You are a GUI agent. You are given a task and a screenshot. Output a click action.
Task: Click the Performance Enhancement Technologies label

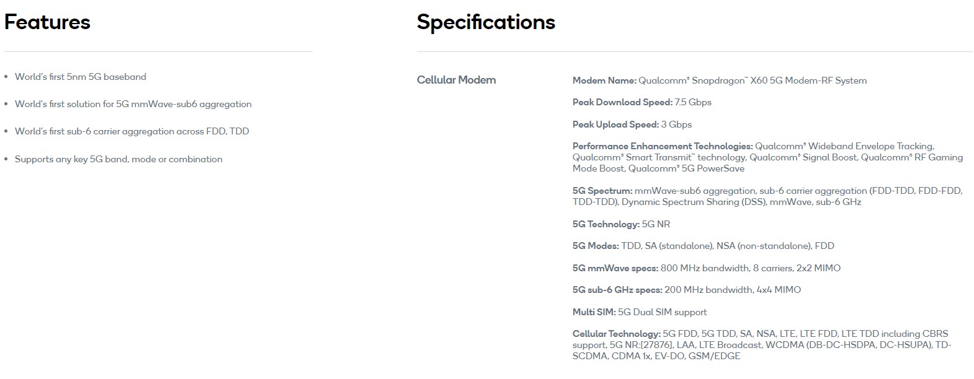[663, 146]
